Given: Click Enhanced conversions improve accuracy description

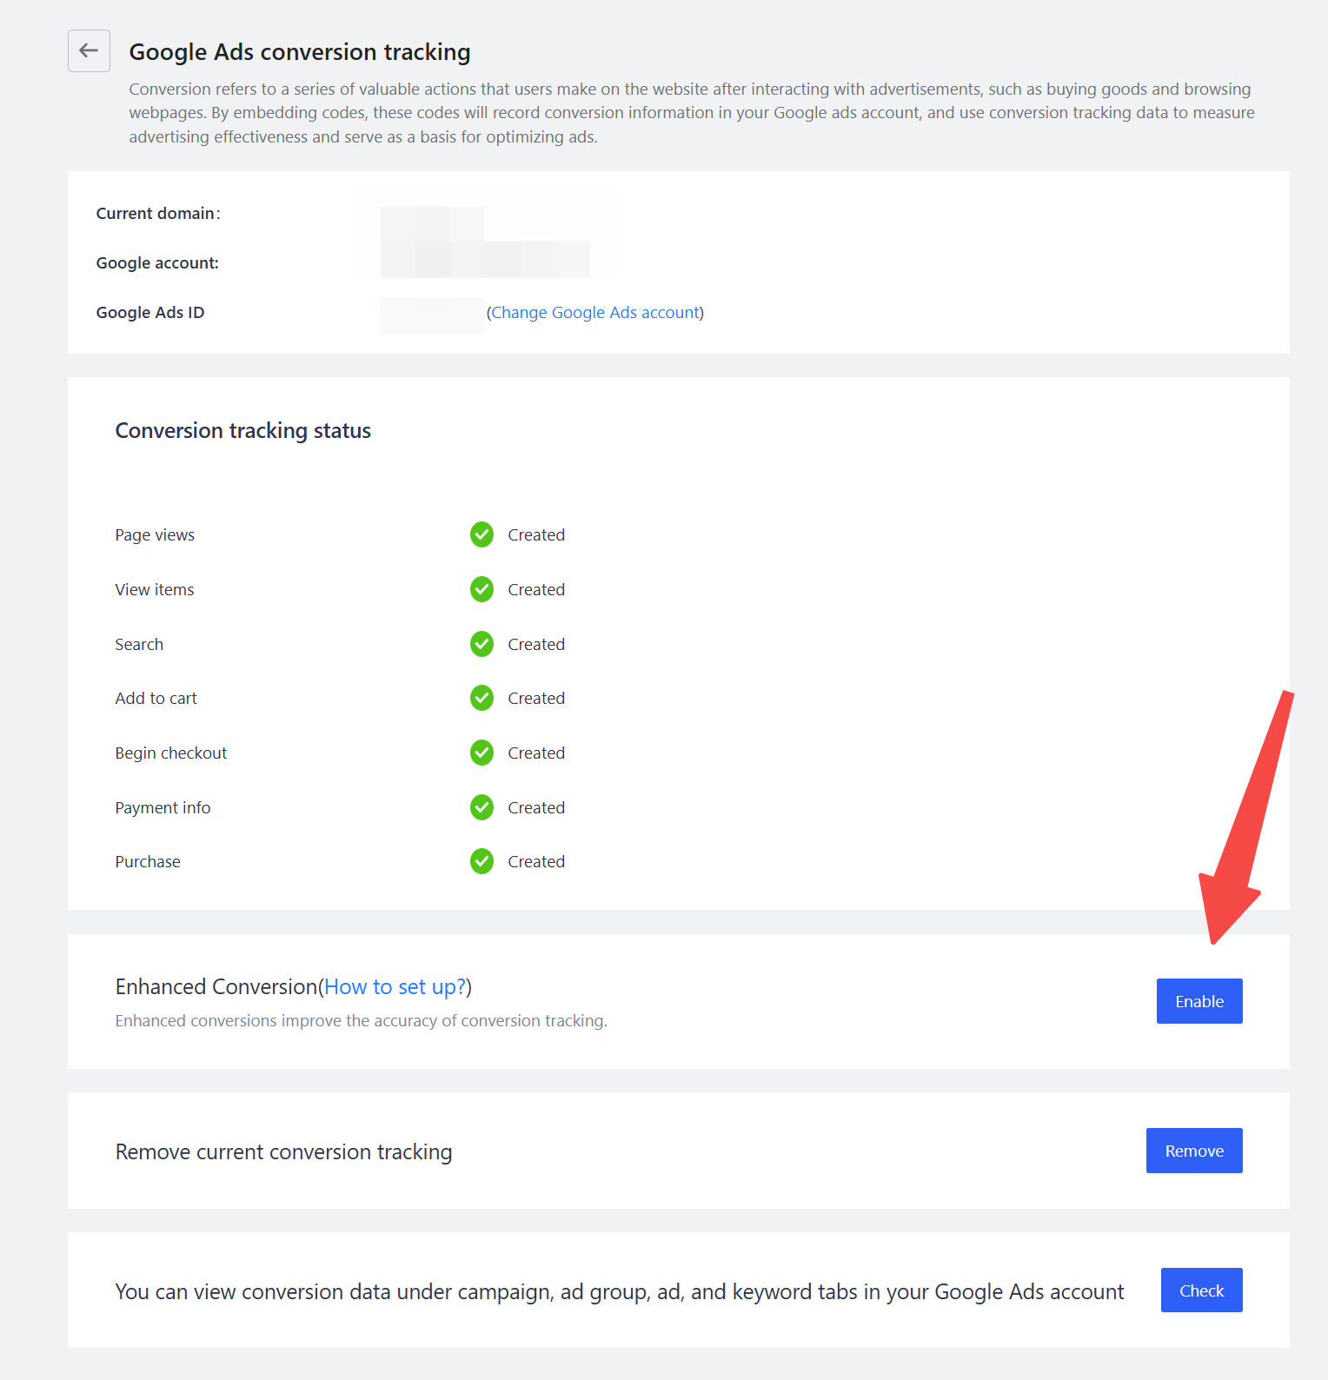Looking at the screenshot, I should (x=361, y=1020).
